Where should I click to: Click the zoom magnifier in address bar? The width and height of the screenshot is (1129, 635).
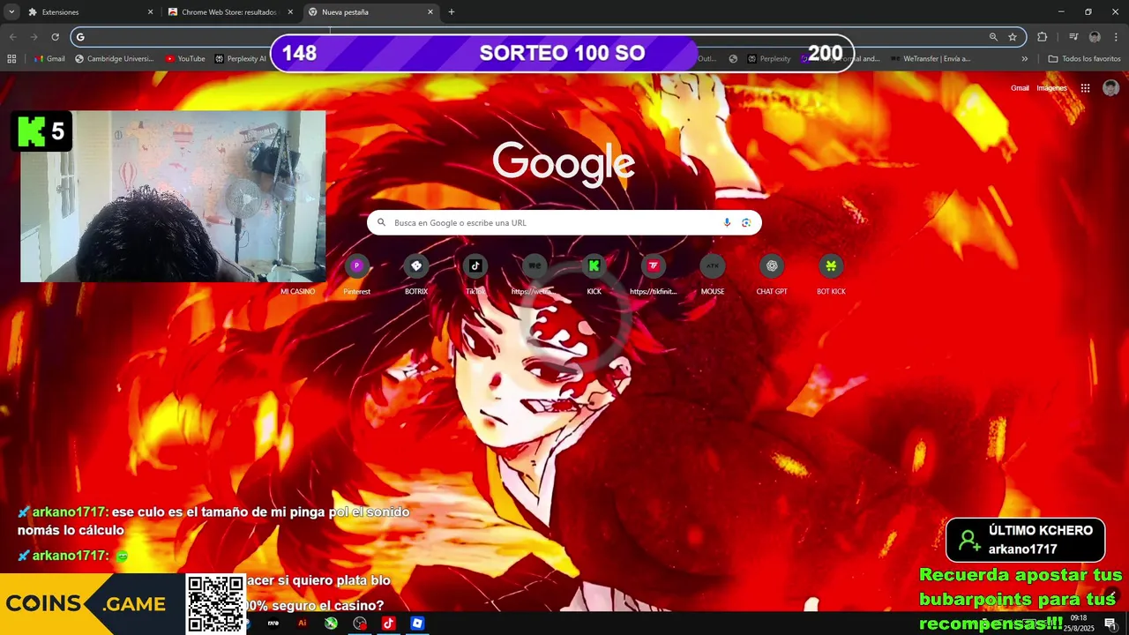pos(993,37)
